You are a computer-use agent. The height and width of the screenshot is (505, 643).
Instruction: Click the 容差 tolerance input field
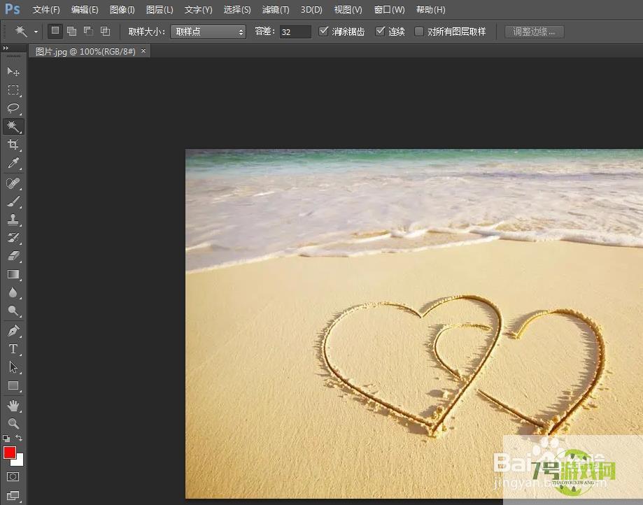click(x=295, y=31)
